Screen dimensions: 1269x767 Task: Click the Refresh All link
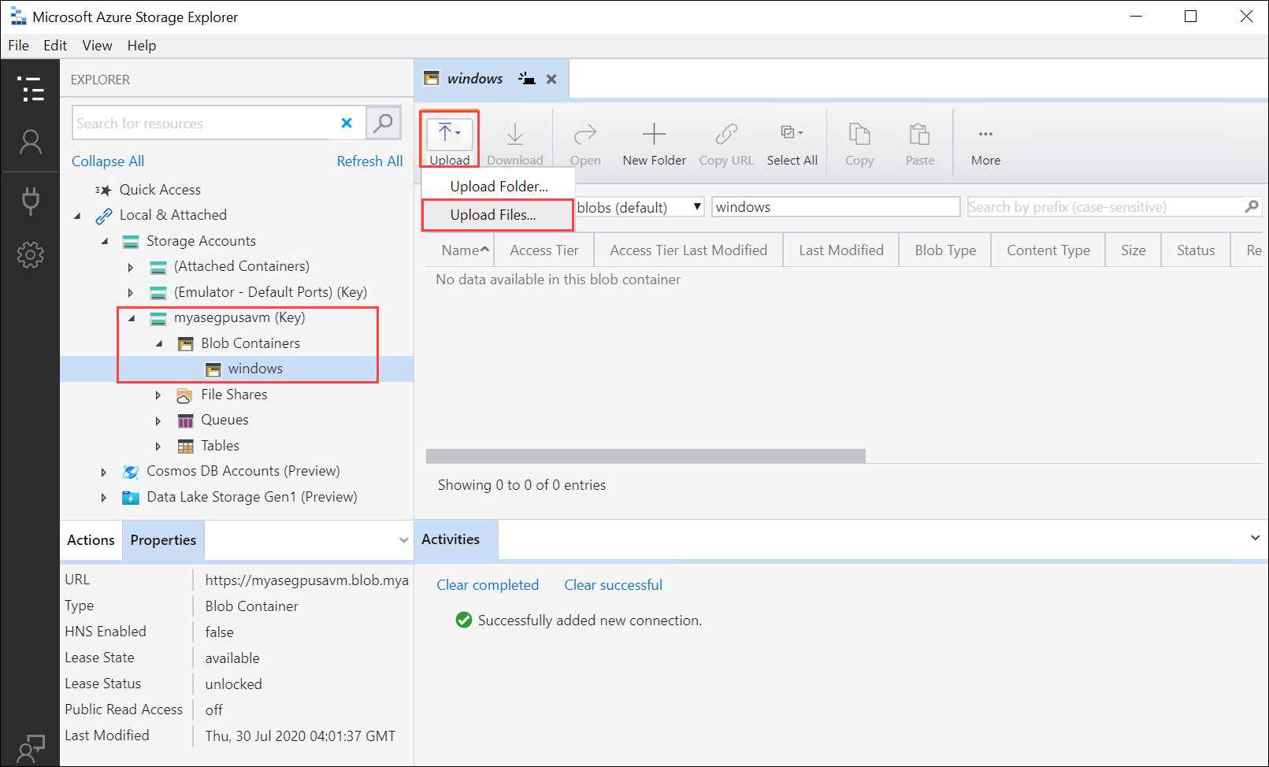point(369,161)
